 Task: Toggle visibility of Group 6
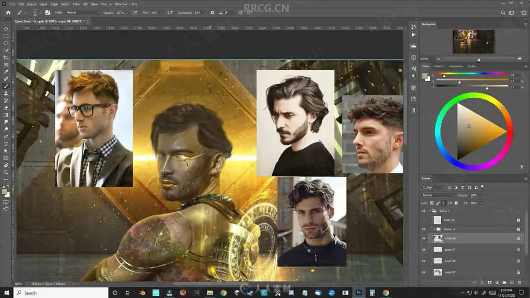point(424,211)
